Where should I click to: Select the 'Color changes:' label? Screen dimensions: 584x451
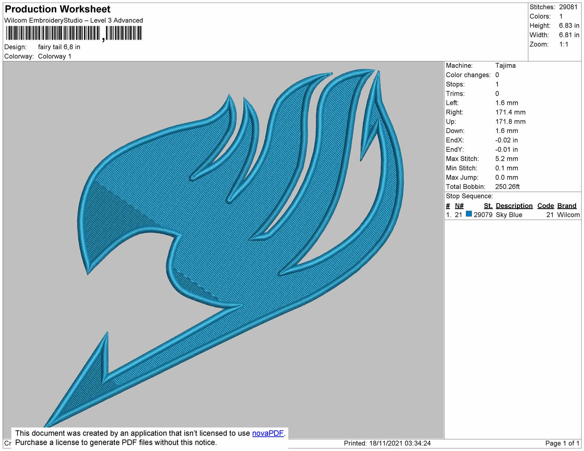pos(468,75)
